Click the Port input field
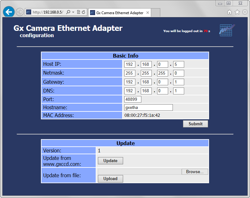Screen dimensions: 250x198 pyautogui.click(x=133, y=99)
